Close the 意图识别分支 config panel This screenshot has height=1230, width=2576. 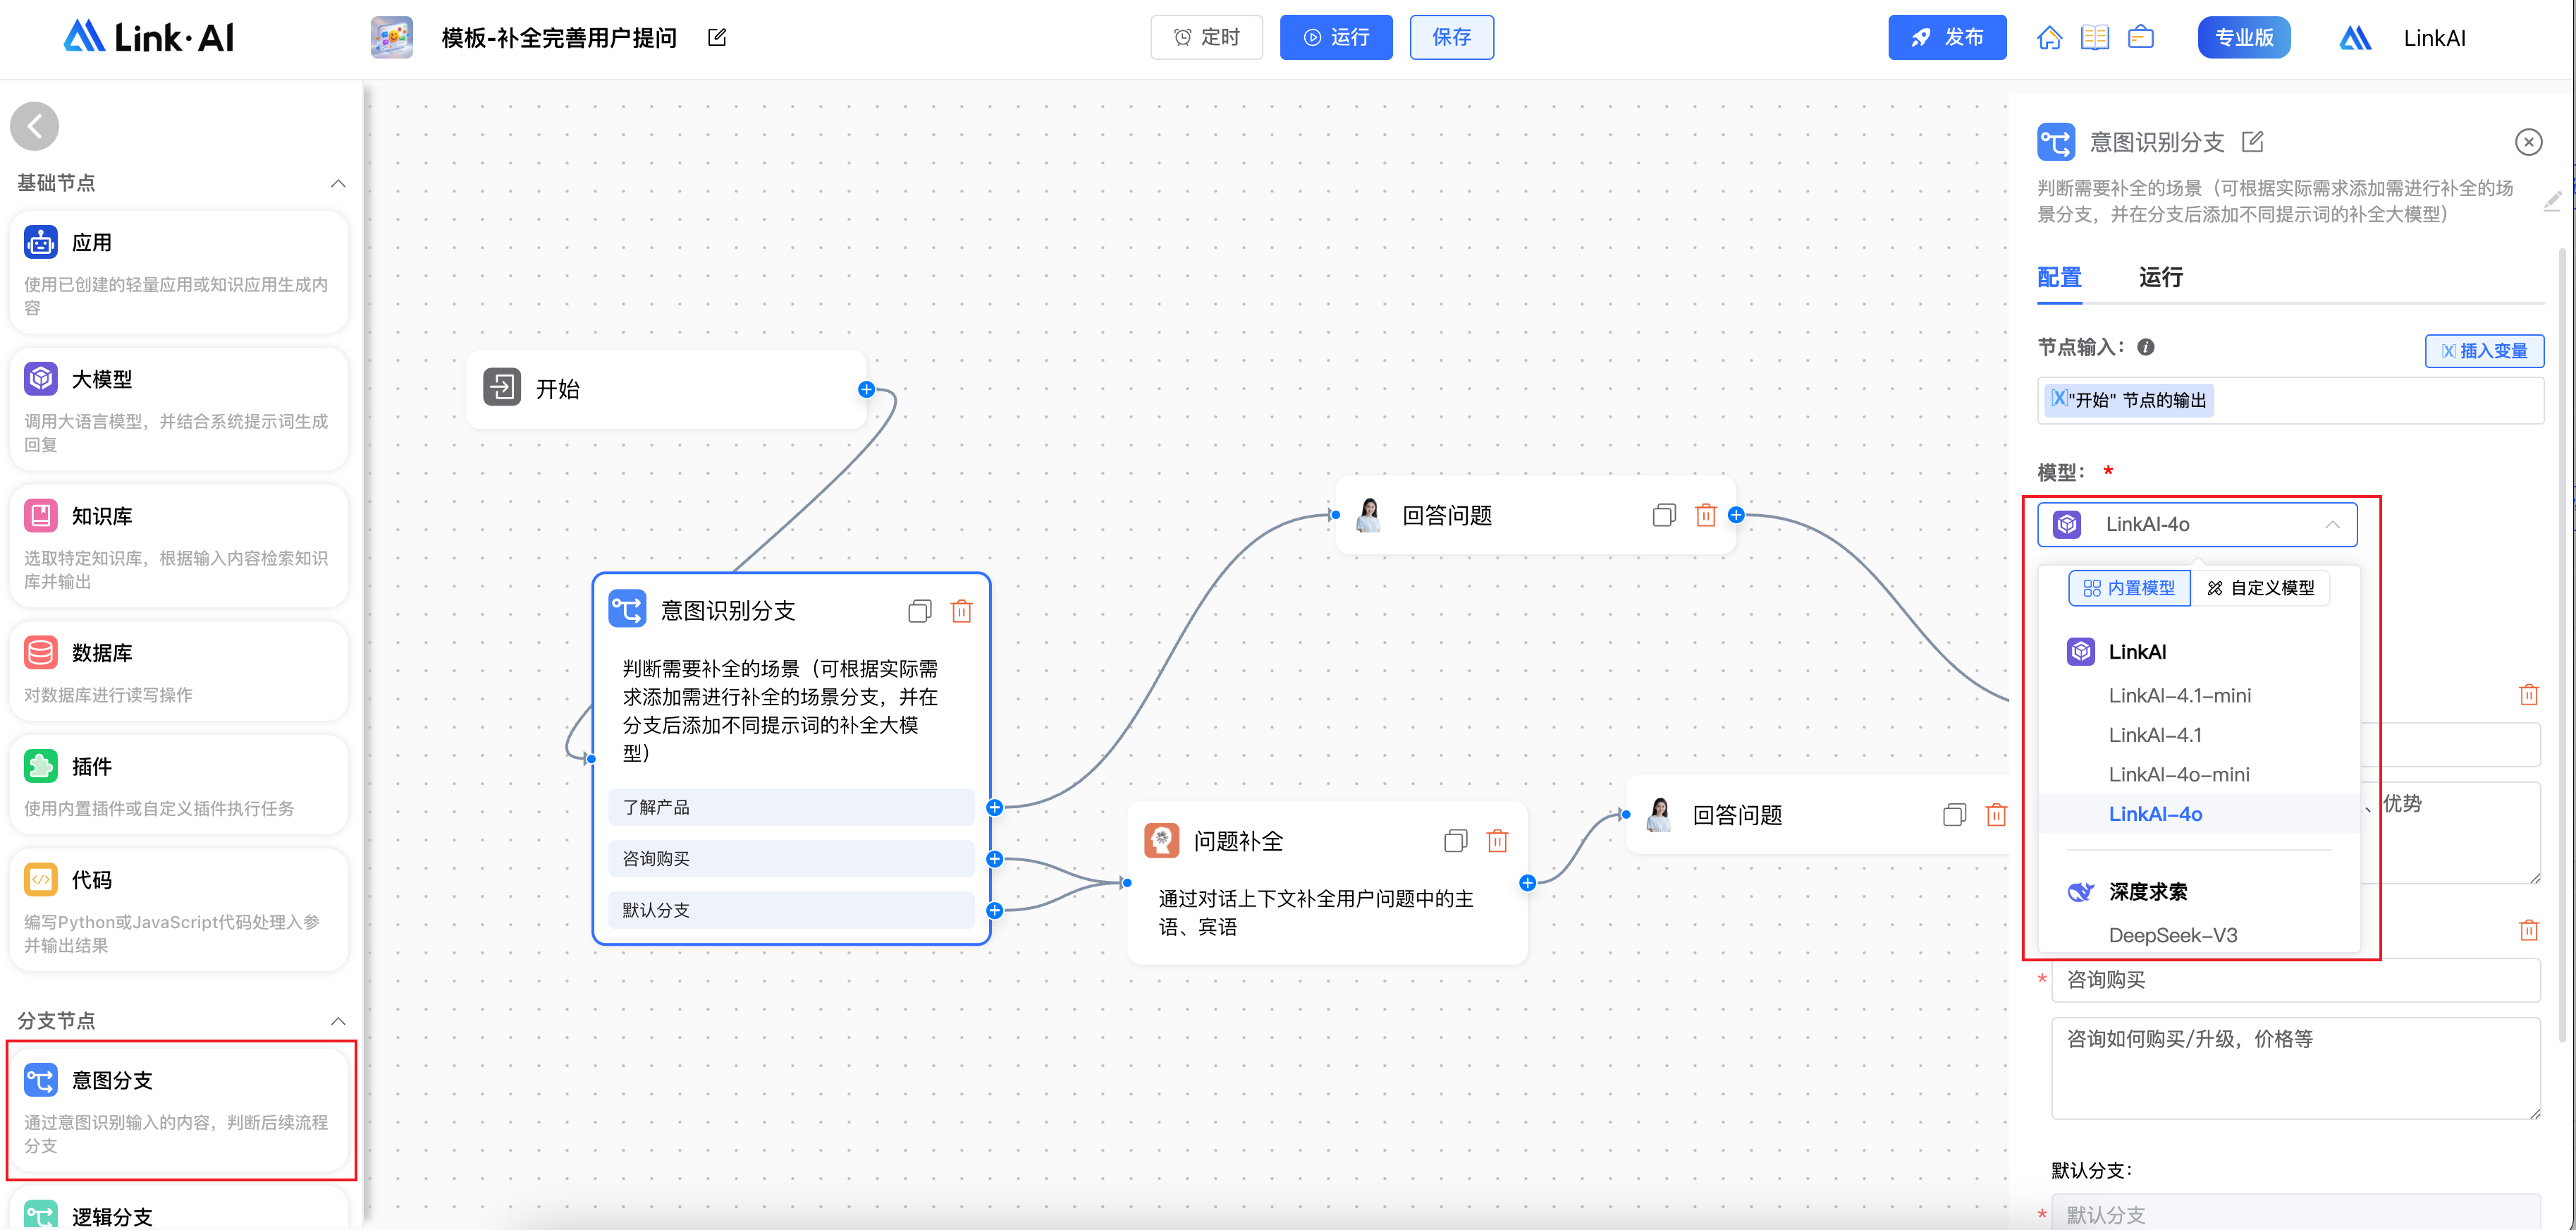[2529, 142]
